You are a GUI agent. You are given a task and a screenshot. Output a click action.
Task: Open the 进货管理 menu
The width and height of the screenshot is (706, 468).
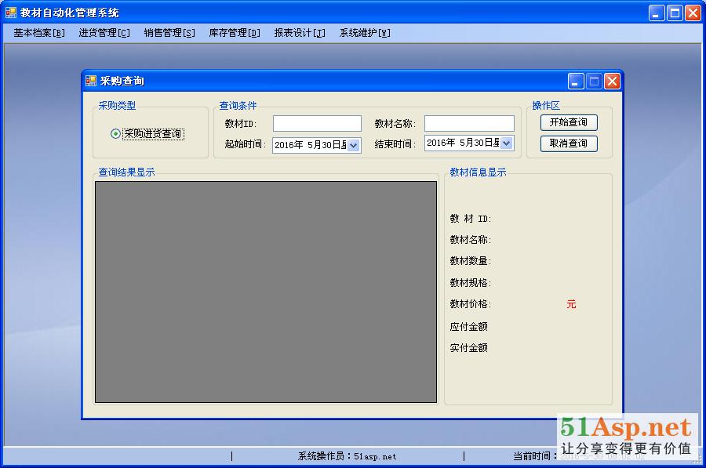tap(104, 33)
